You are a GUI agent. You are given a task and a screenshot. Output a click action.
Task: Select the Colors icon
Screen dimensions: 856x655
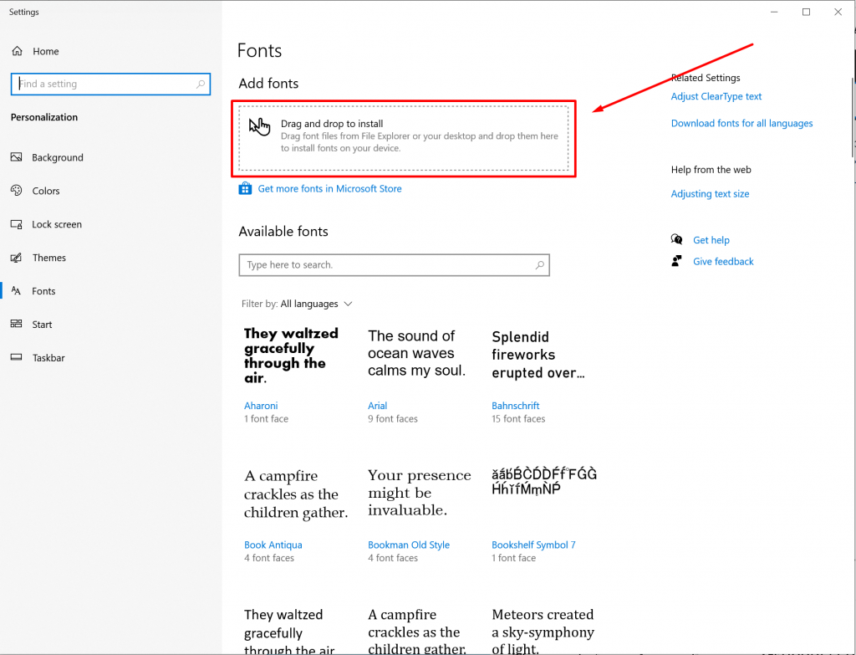tap(18, 191)
